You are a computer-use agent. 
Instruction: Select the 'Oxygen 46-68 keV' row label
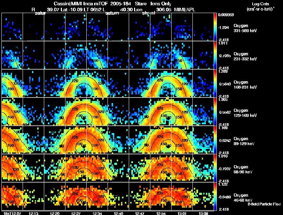[243, 198]
